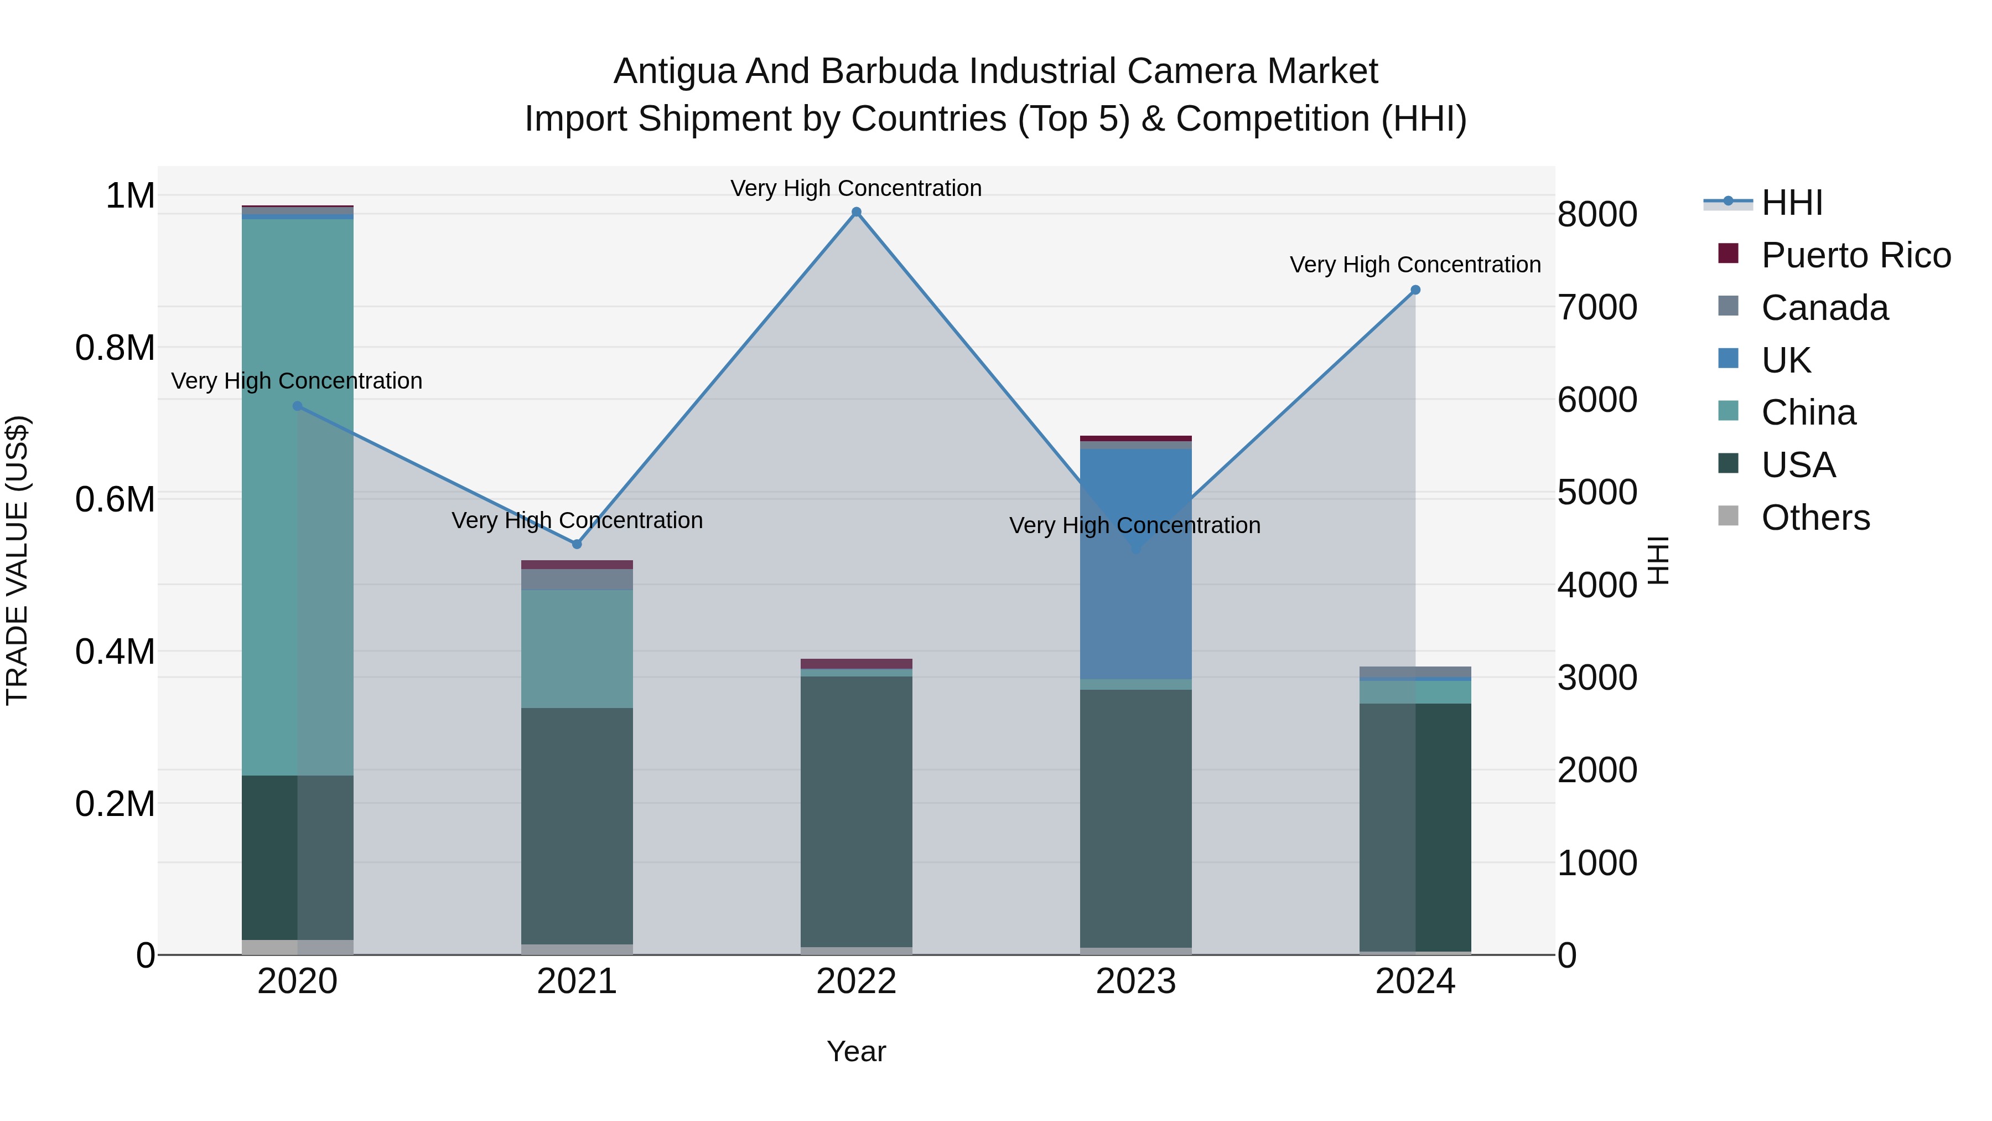Image resolution: width=1992 pixels, height=1121 pixels.
Task: Toggle UK legend entry
Action: (1764, 360)
